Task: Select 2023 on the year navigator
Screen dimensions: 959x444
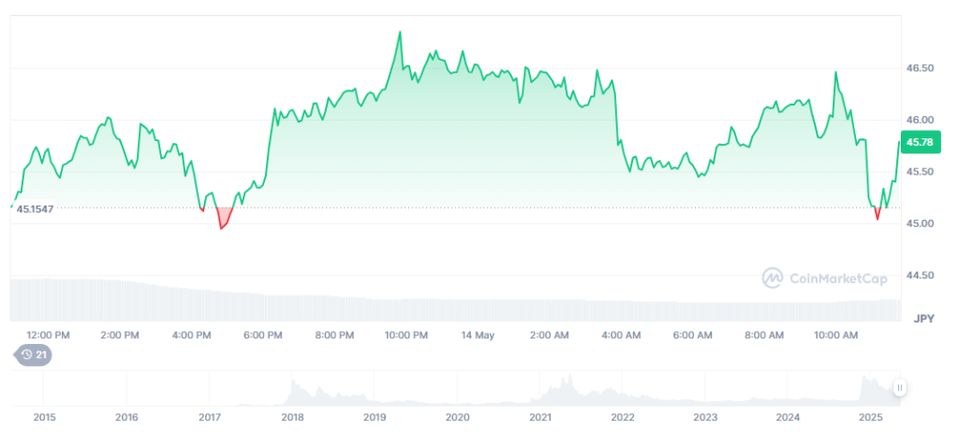Action: (x=705, y=417)
